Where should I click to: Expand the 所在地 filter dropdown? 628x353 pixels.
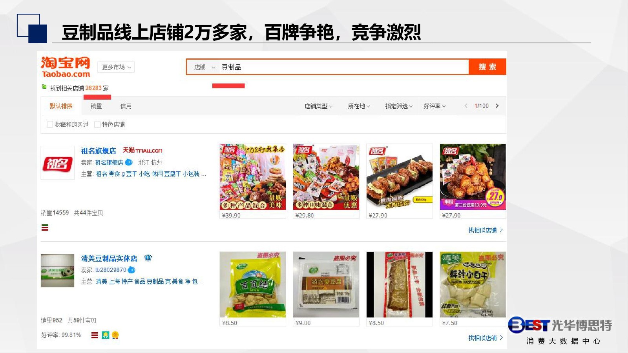click(359, 106)
